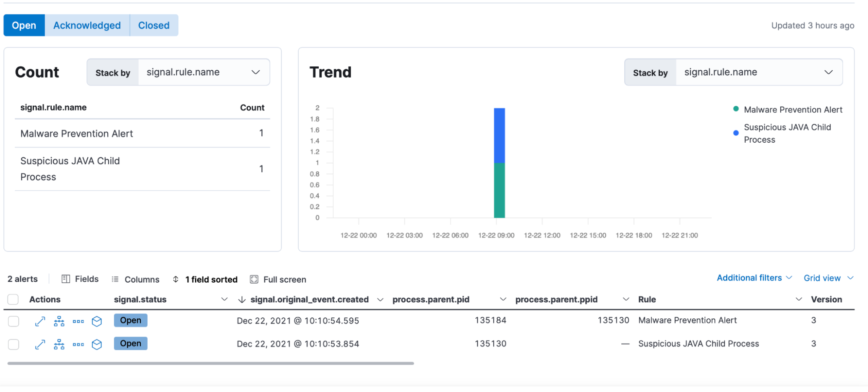Open the 1 field sorted menu
Screen dimensions: 868x392
coord(205,279)
